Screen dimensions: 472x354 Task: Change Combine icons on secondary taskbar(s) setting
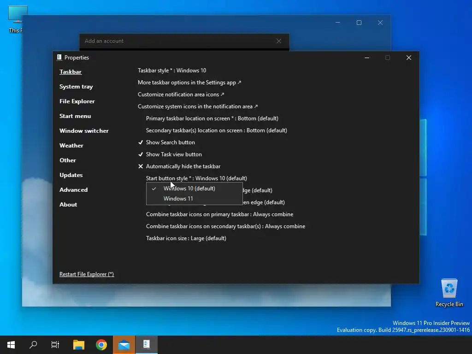pyautogui.click(x=225, y=226)
